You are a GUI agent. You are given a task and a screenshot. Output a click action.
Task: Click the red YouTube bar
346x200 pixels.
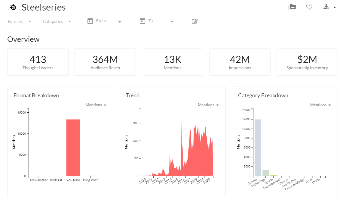coord(73,148)
